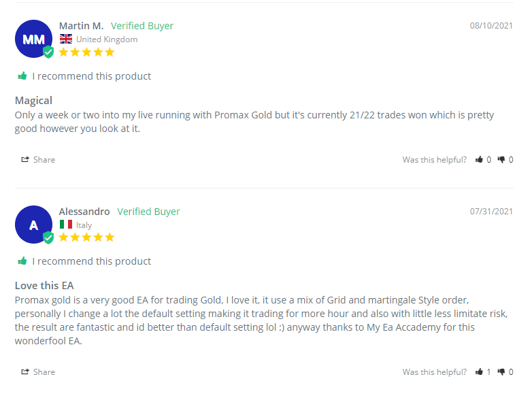Click the Italy flag icon

pyautogui.click(x=66, y=225)
